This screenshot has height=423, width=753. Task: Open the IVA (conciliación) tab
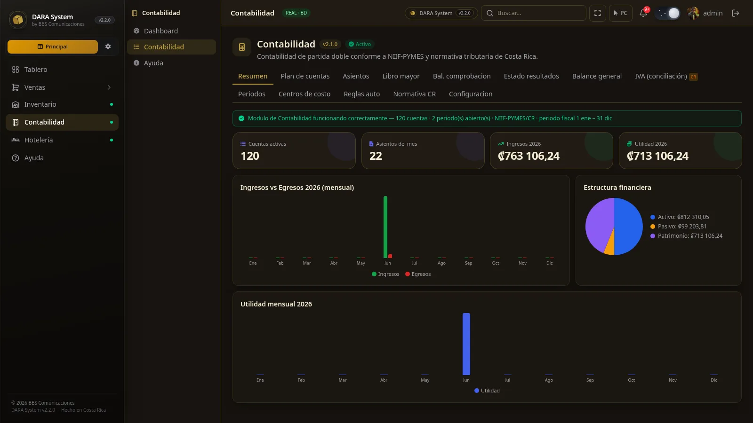[666, 76]
